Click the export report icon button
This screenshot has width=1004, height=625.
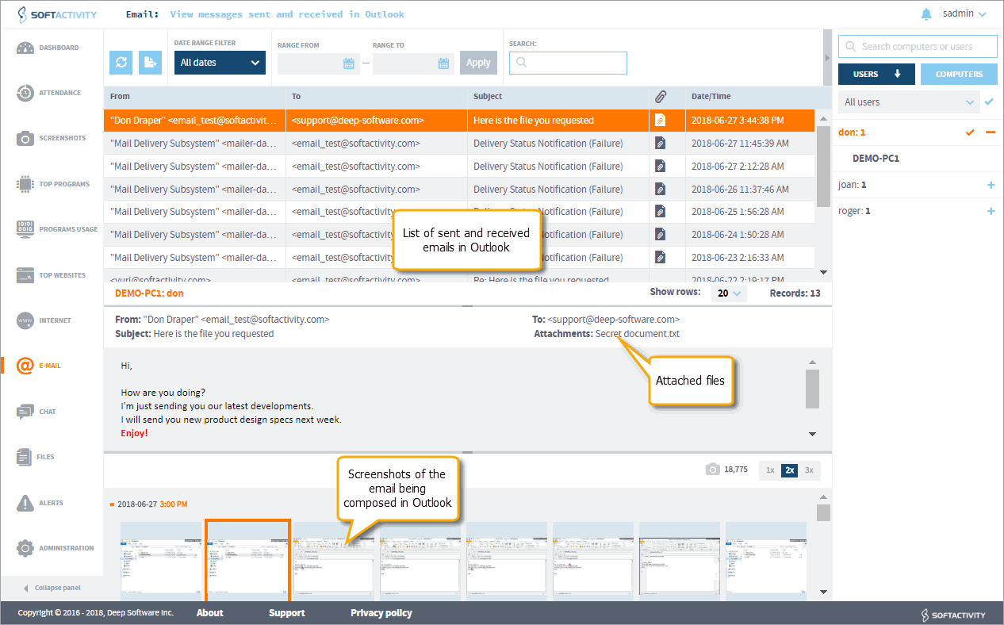point(151,63)
